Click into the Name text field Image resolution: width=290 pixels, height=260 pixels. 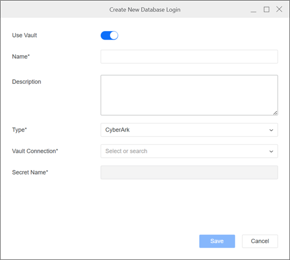[x=189, y=57]
